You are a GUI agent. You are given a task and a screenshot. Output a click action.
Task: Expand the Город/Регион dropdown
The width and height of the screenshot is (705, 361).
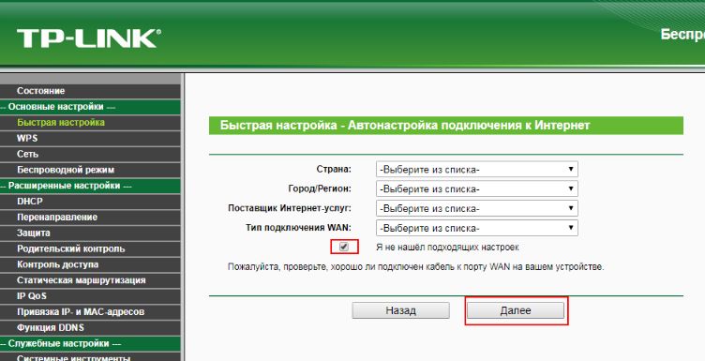click(x=476, y=188)
